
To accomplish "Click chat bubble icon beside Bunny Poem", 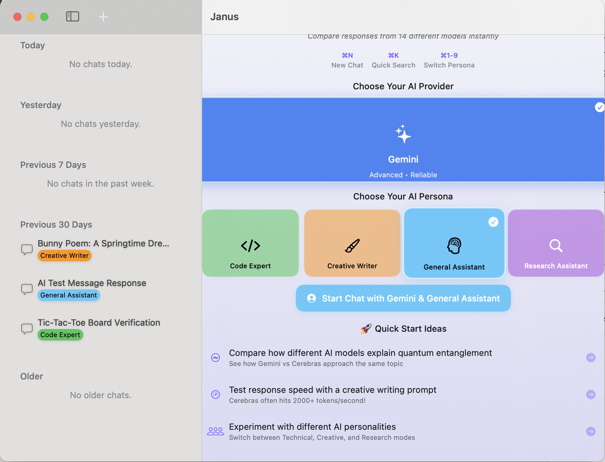I will [x=27, y=249].
